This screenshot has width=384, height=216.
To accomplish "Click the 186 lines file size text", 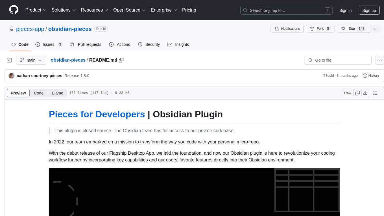I will tap(99, 93).
